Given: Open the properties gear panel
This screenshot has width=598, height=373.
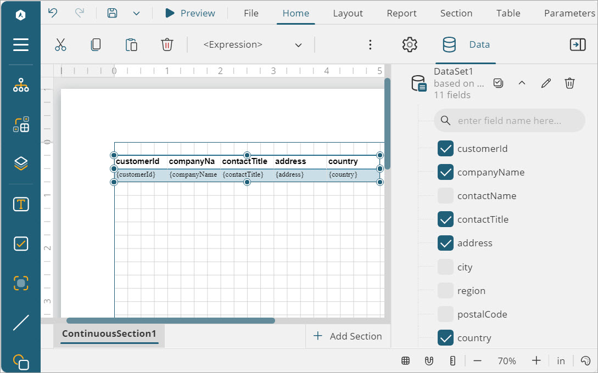Looking at the screenshot, I should pos(410,44).
